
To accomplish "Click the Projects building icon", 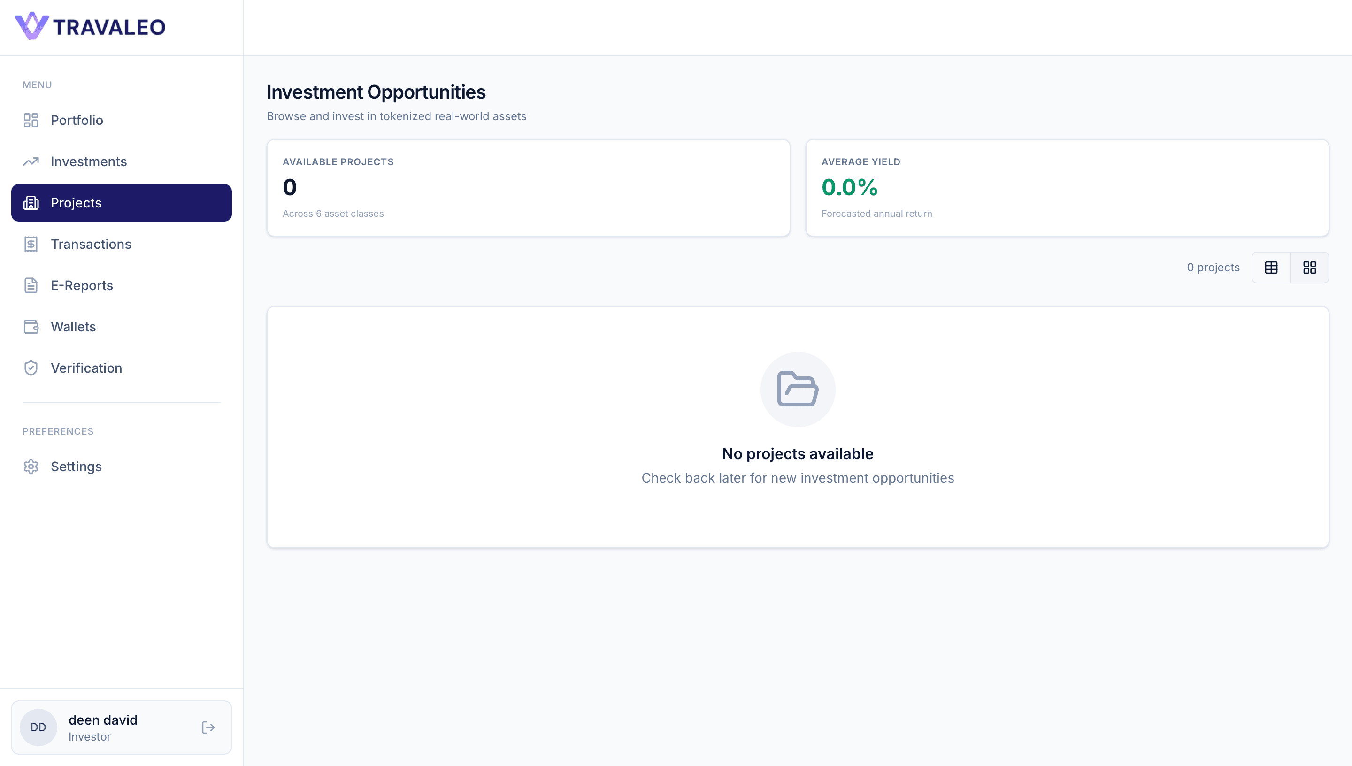I will 31,203.
